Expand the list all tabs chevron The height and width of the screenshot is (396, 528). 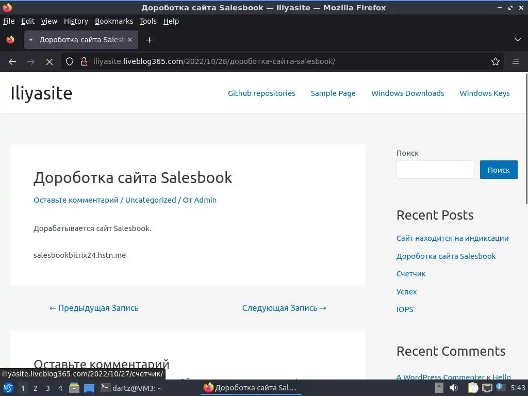517,40
